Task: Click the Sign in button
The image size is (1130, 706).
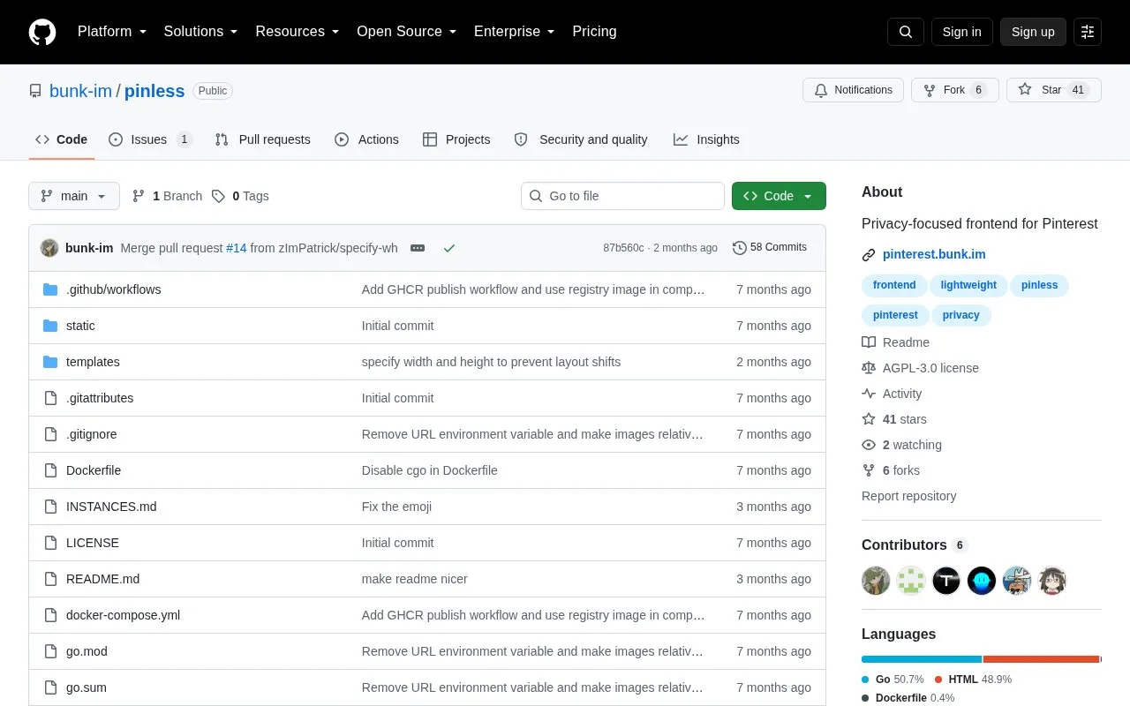Action: pyautogui.click(x=962, y=32)
